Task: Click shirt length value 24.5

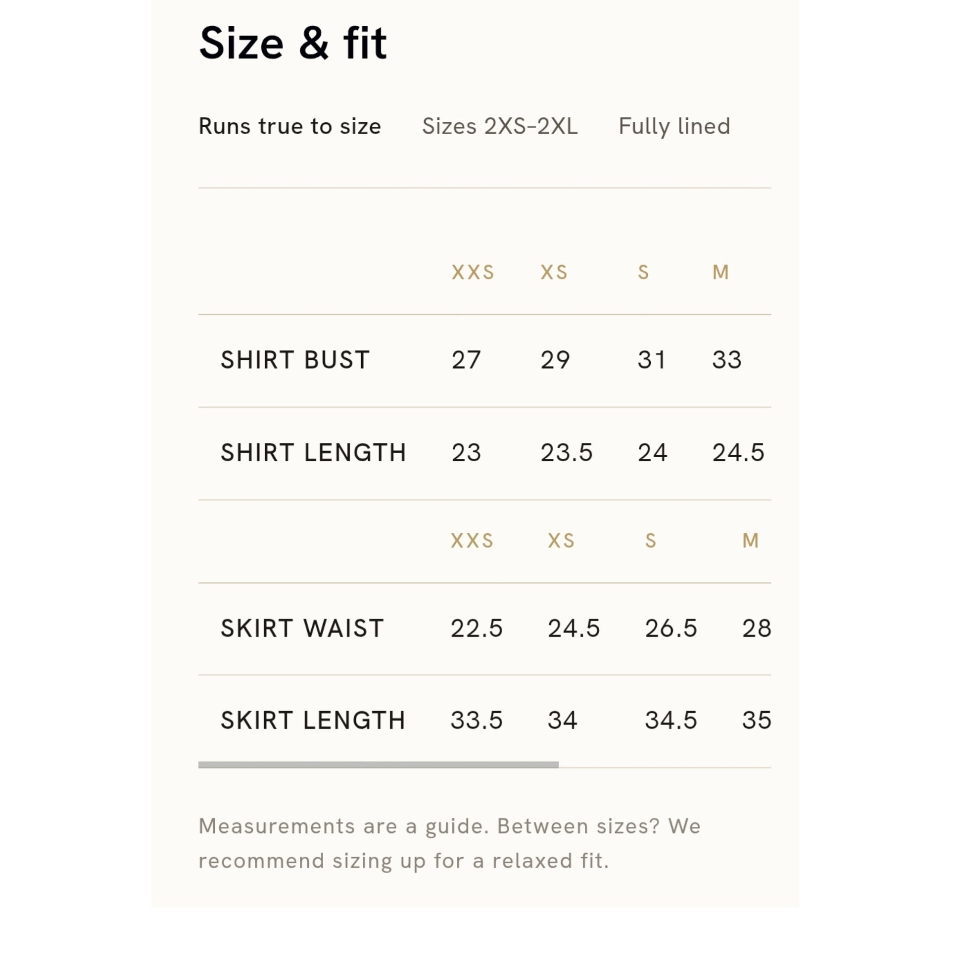Action: click(x=738, y=453)
